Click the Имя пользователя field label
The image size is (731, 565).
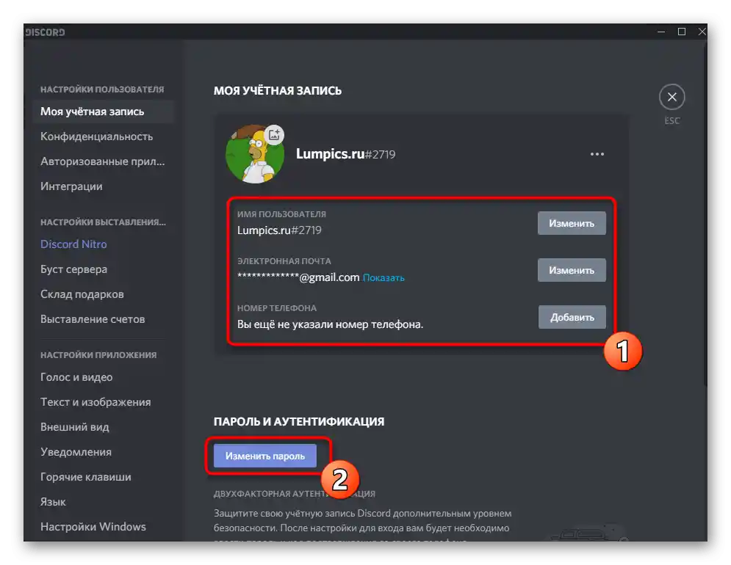(x=281, y=214)
